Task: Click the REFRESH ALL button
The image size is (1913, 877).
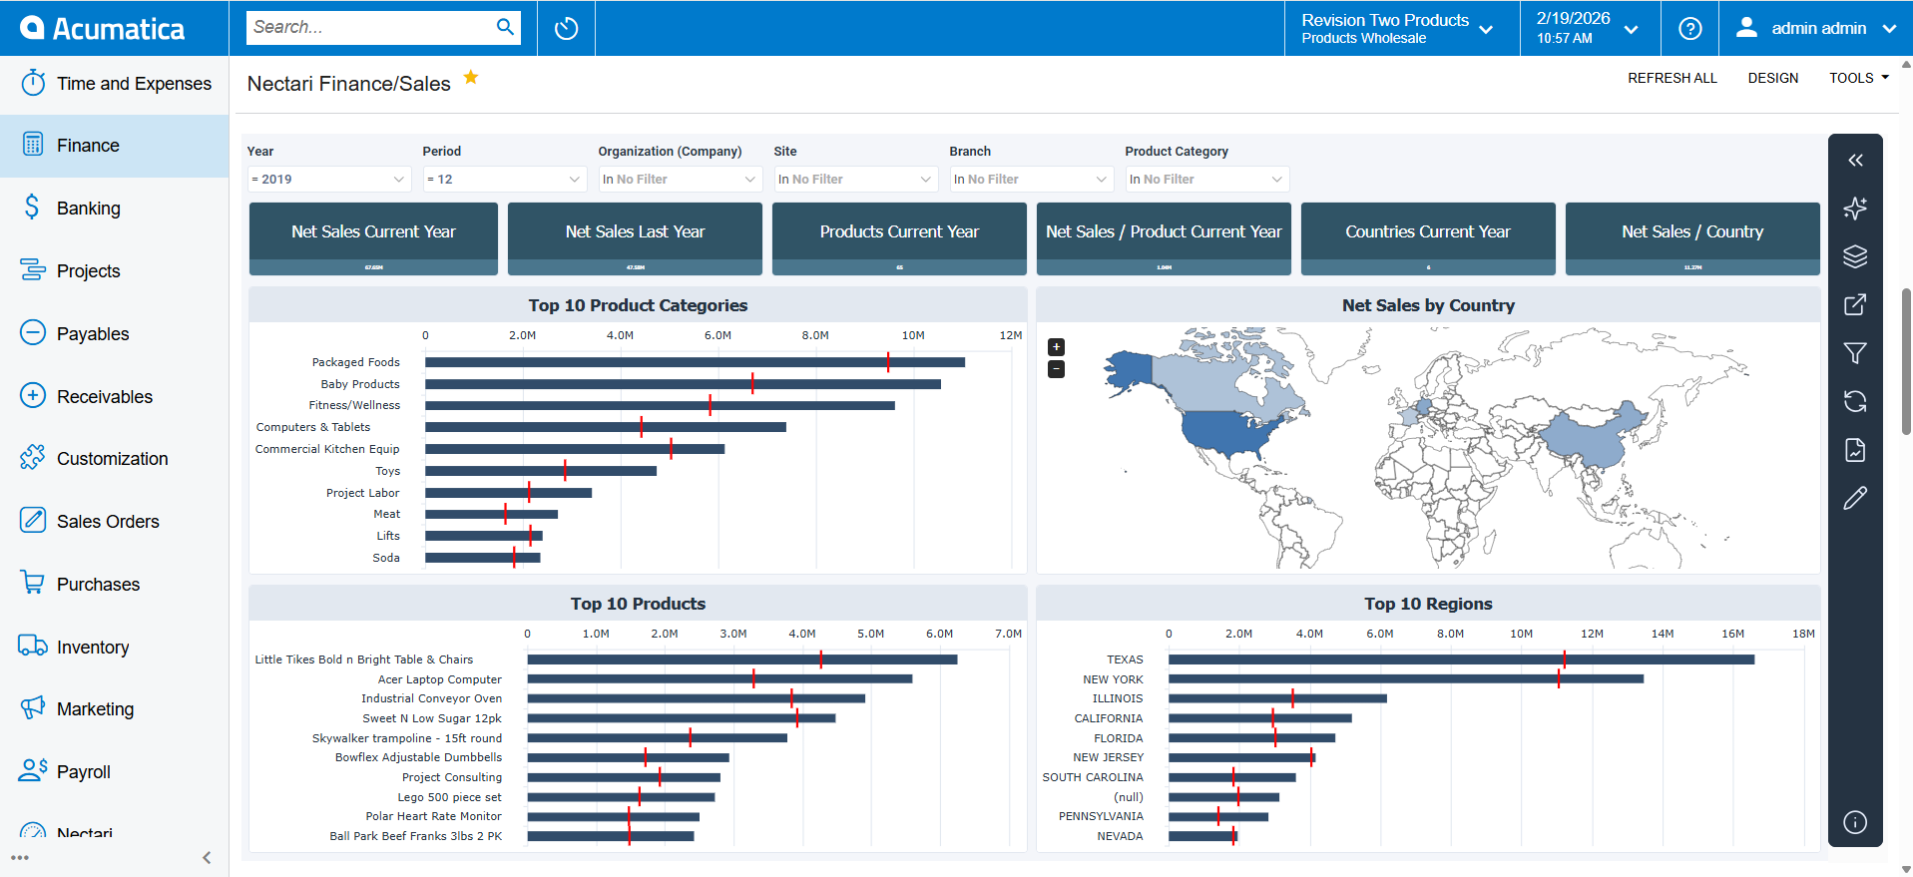Action: click(x=1672, y=78)
